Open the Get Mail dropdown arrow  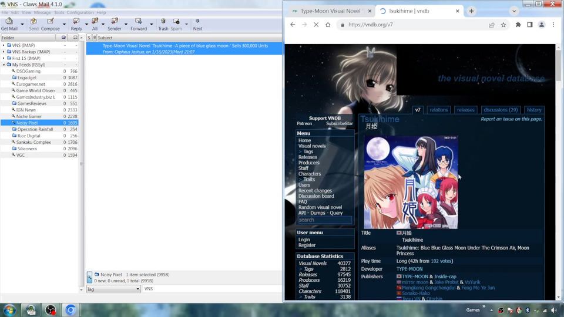pos(23,25)
